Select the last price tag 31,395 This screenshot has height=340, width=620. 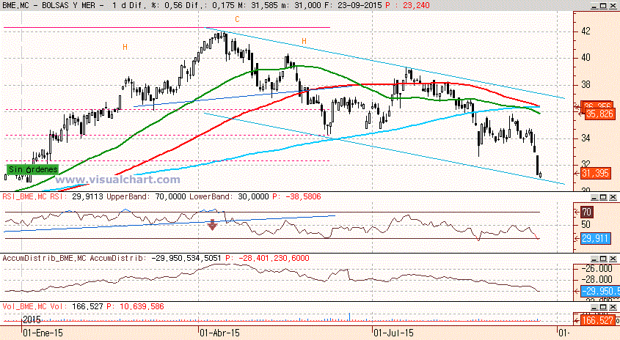pos(596,174)
